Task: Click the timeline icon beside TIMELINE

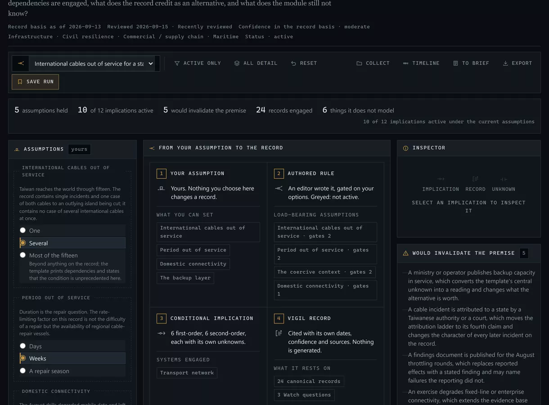Action: click(405, 63)
